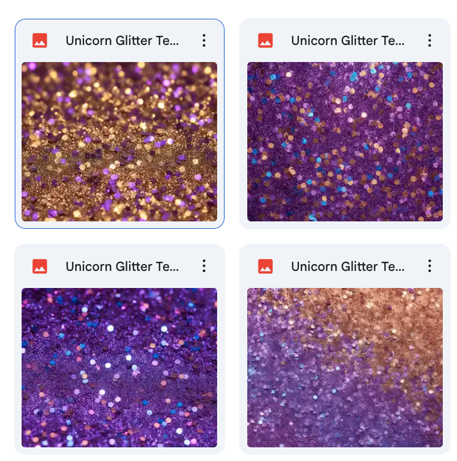Choose the bottom-right card with copper-purple glitter
The width and height of the screenshot is (457, 461).
point(345,349)
